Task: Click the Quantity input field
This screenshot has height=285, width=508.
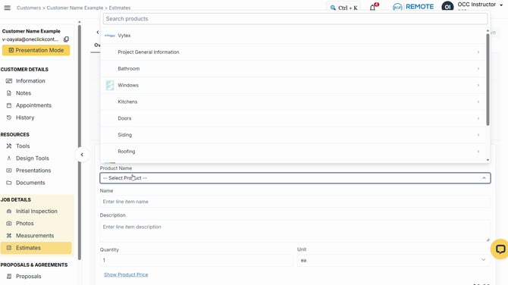Action: coord(196,260)
